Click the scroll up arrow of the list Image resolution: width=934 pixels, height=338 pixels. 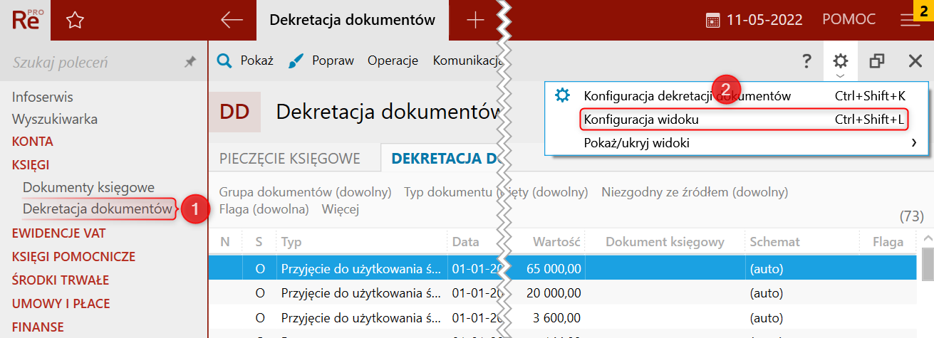(926, 239)
